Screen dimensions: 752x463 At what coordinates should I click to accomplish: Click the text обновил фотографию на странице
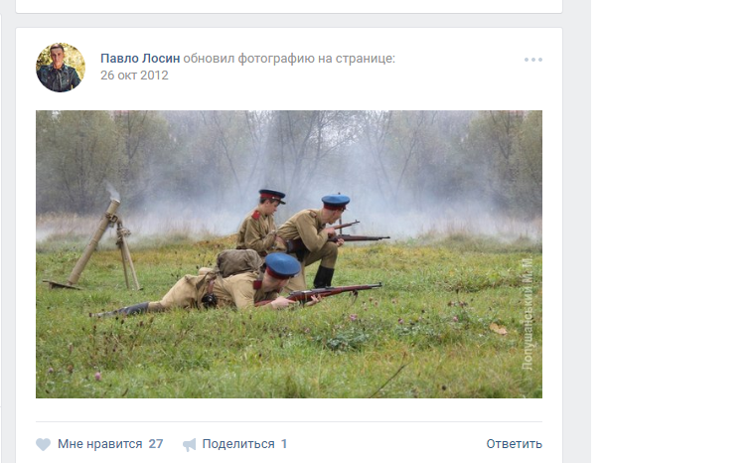[289, 59]
